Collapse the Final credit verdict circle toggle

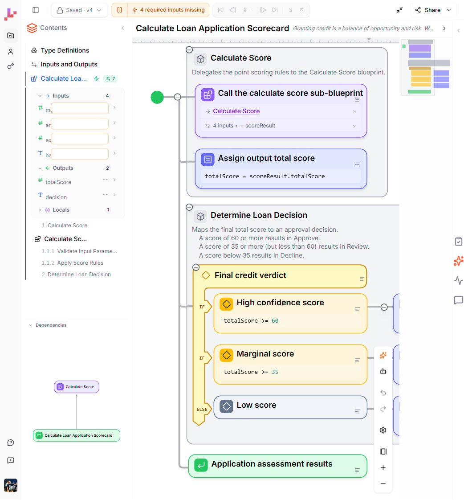(x=196, y=267)
